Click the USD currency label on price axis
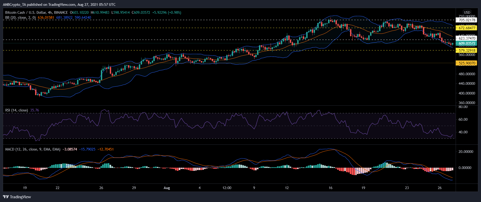481x202 pixels. pyautogui.click(x=467, y=12)
